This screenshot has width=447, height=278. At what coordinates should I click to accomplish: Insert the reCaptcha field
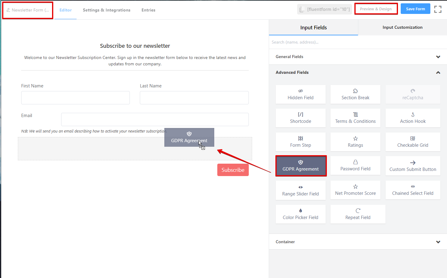coord(412,94)
